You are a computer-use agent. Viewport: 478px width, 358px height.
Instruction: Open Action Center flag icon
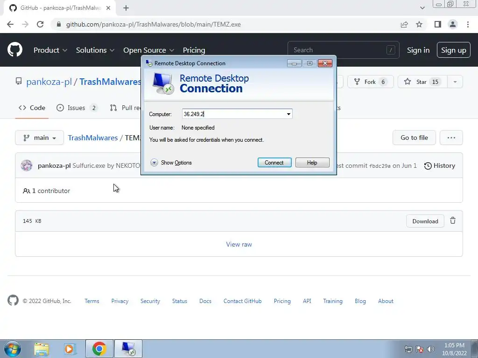coord(420,349)
